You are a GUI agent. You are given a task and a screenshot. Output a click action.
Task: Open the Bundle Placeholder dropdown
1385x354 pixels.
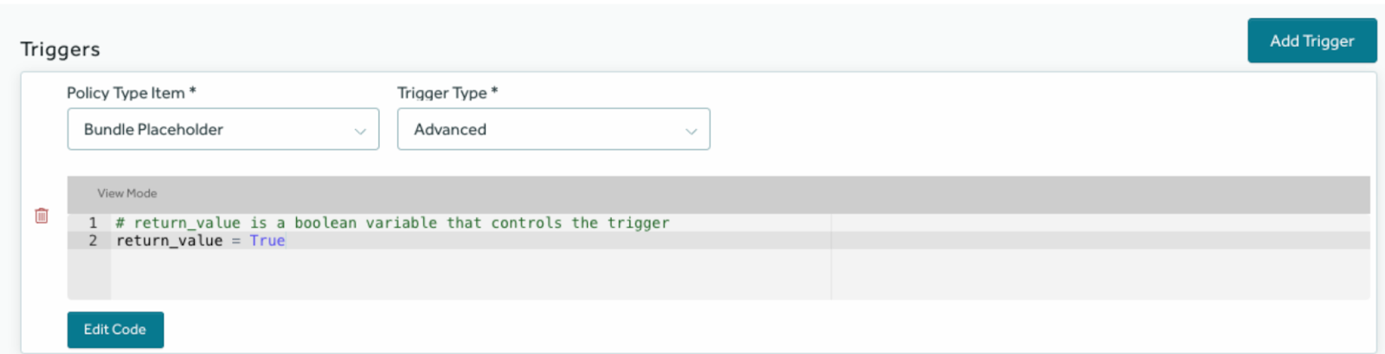click(x=222, y=129)
